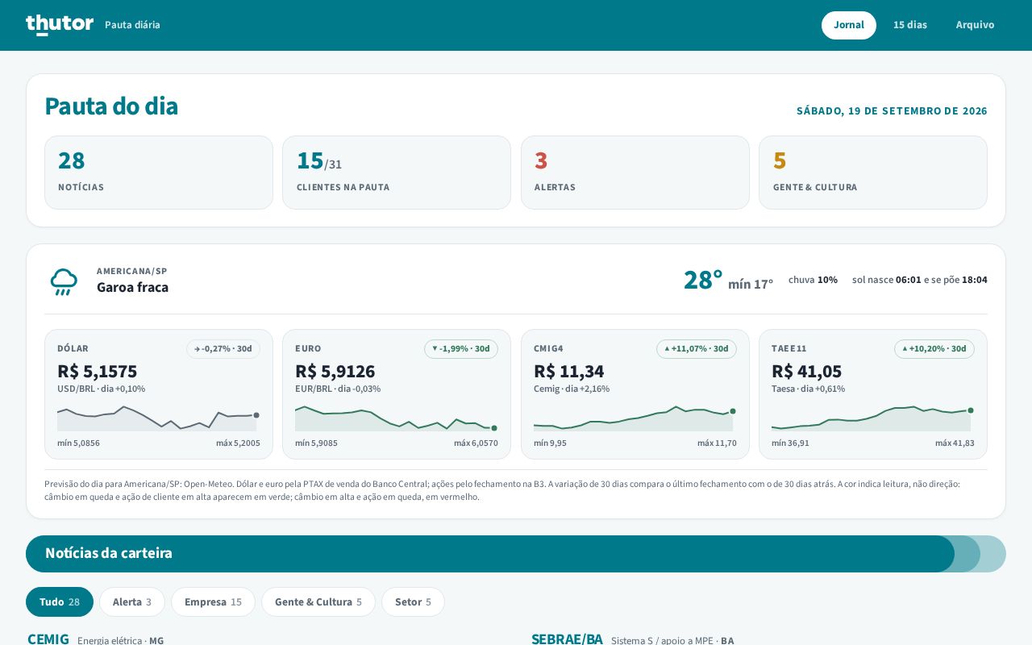Click the Americana/SP location label

tap(132, 271)
